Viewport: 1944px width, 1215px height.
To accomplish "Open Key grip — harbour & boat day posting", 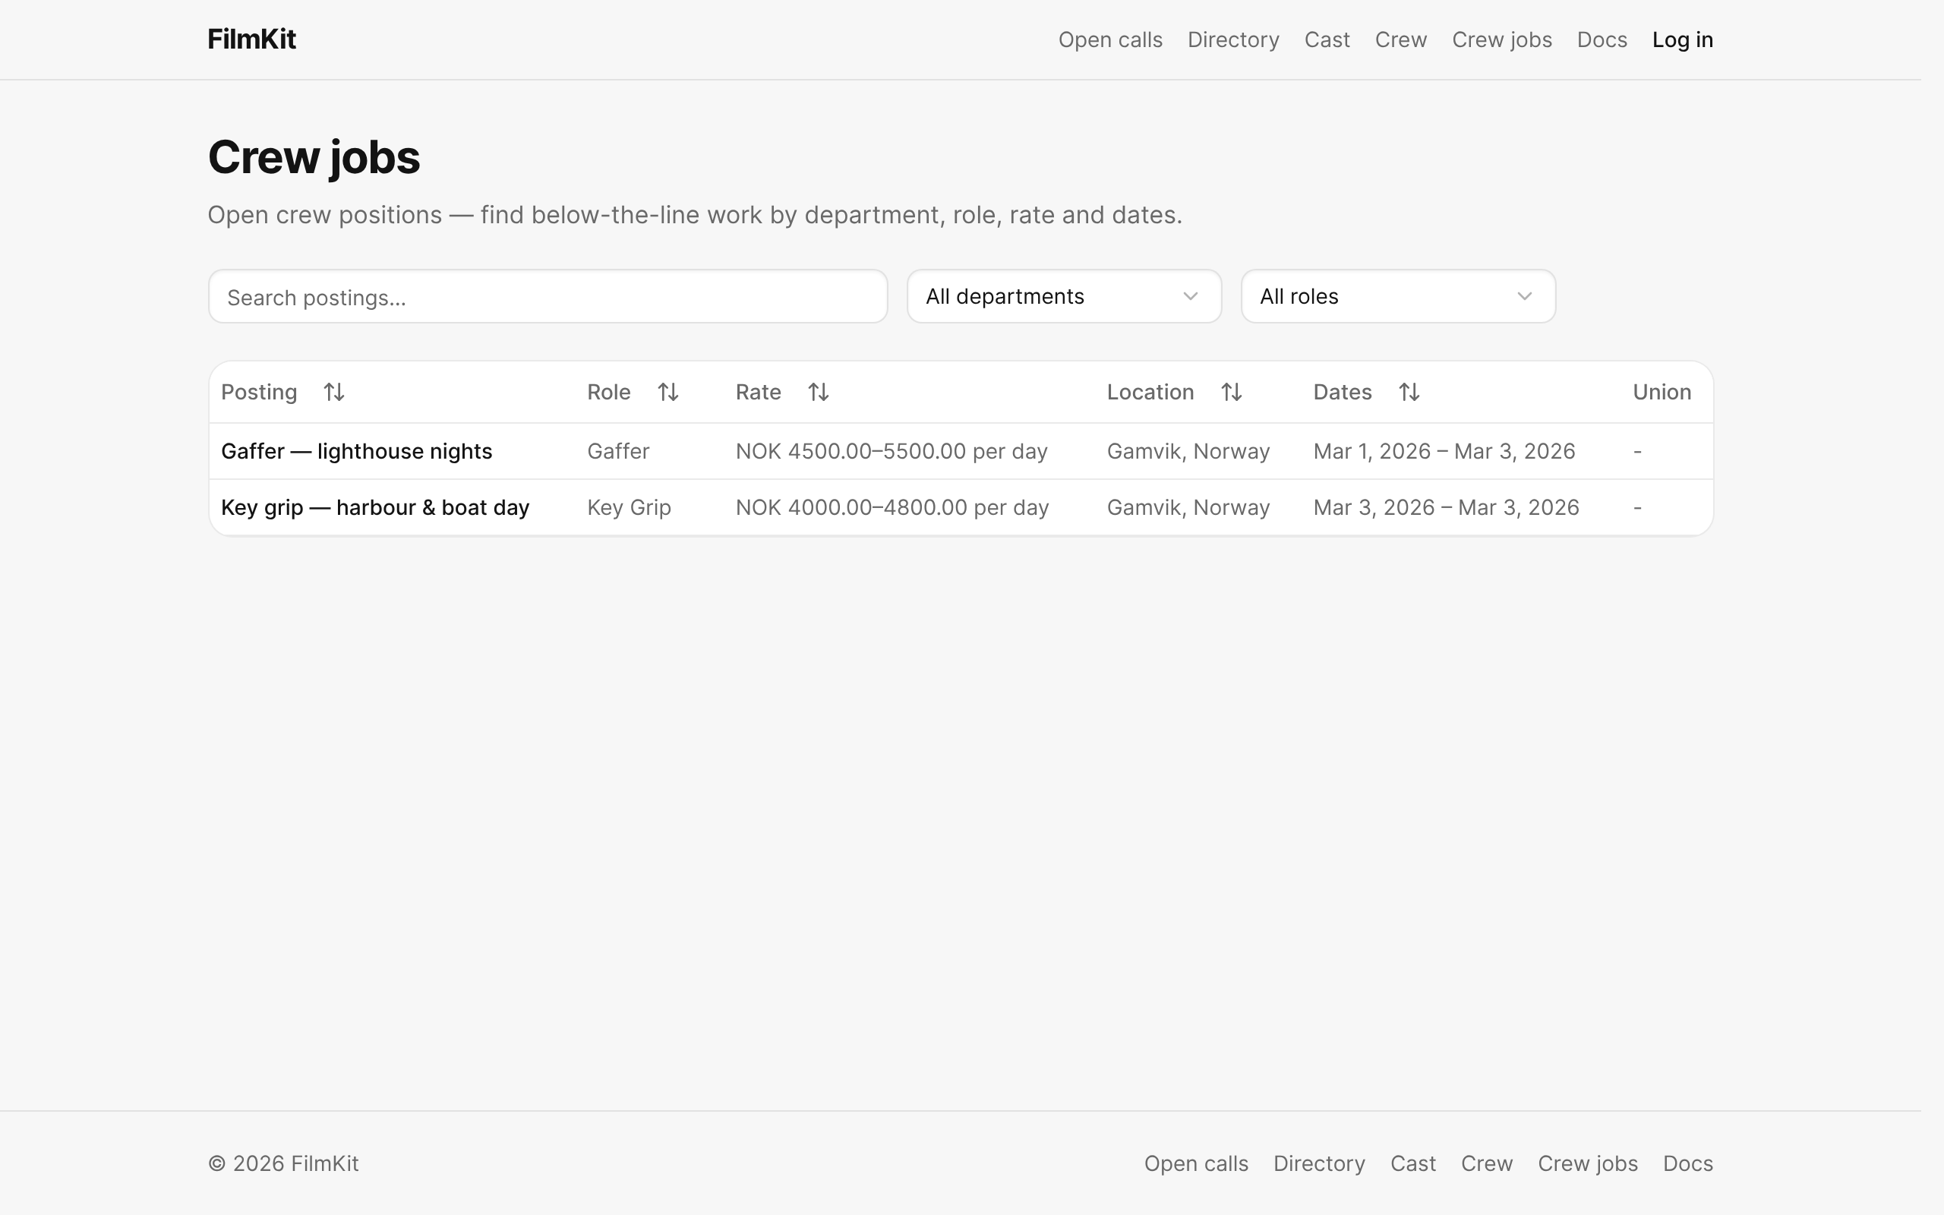I will pyautogui.click(x=375, y=507).
